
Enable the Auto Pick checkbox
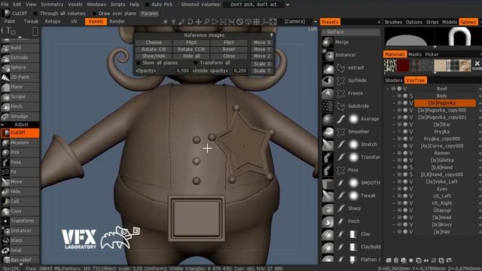click(x=148, y=5)
